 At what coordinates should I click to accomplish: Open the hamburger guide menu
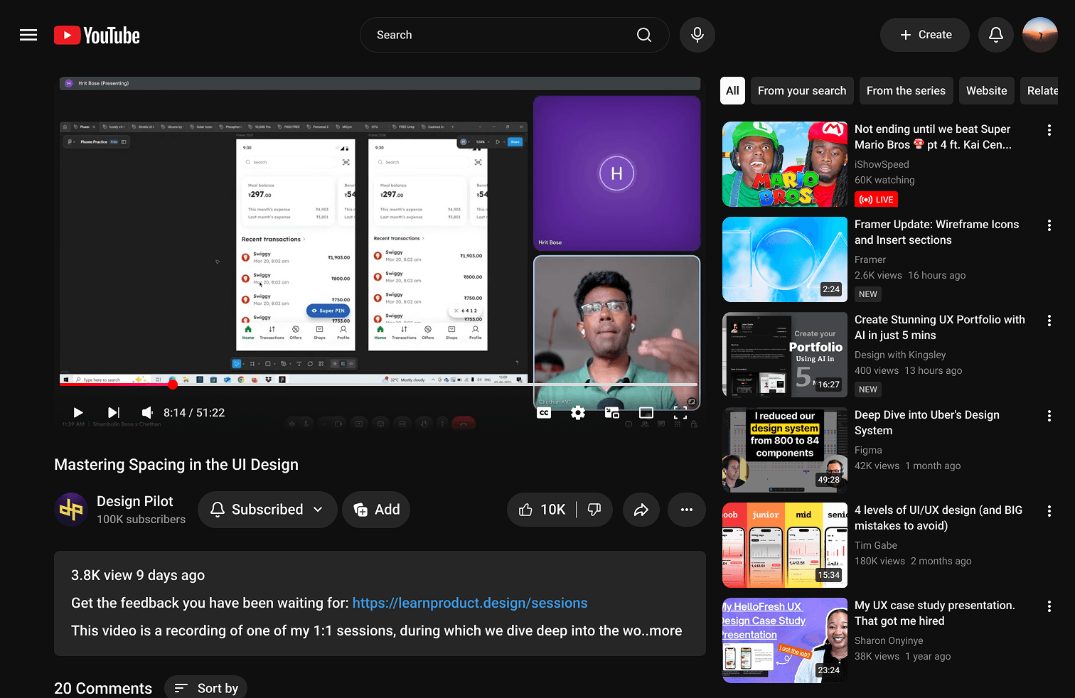[28, 35]
